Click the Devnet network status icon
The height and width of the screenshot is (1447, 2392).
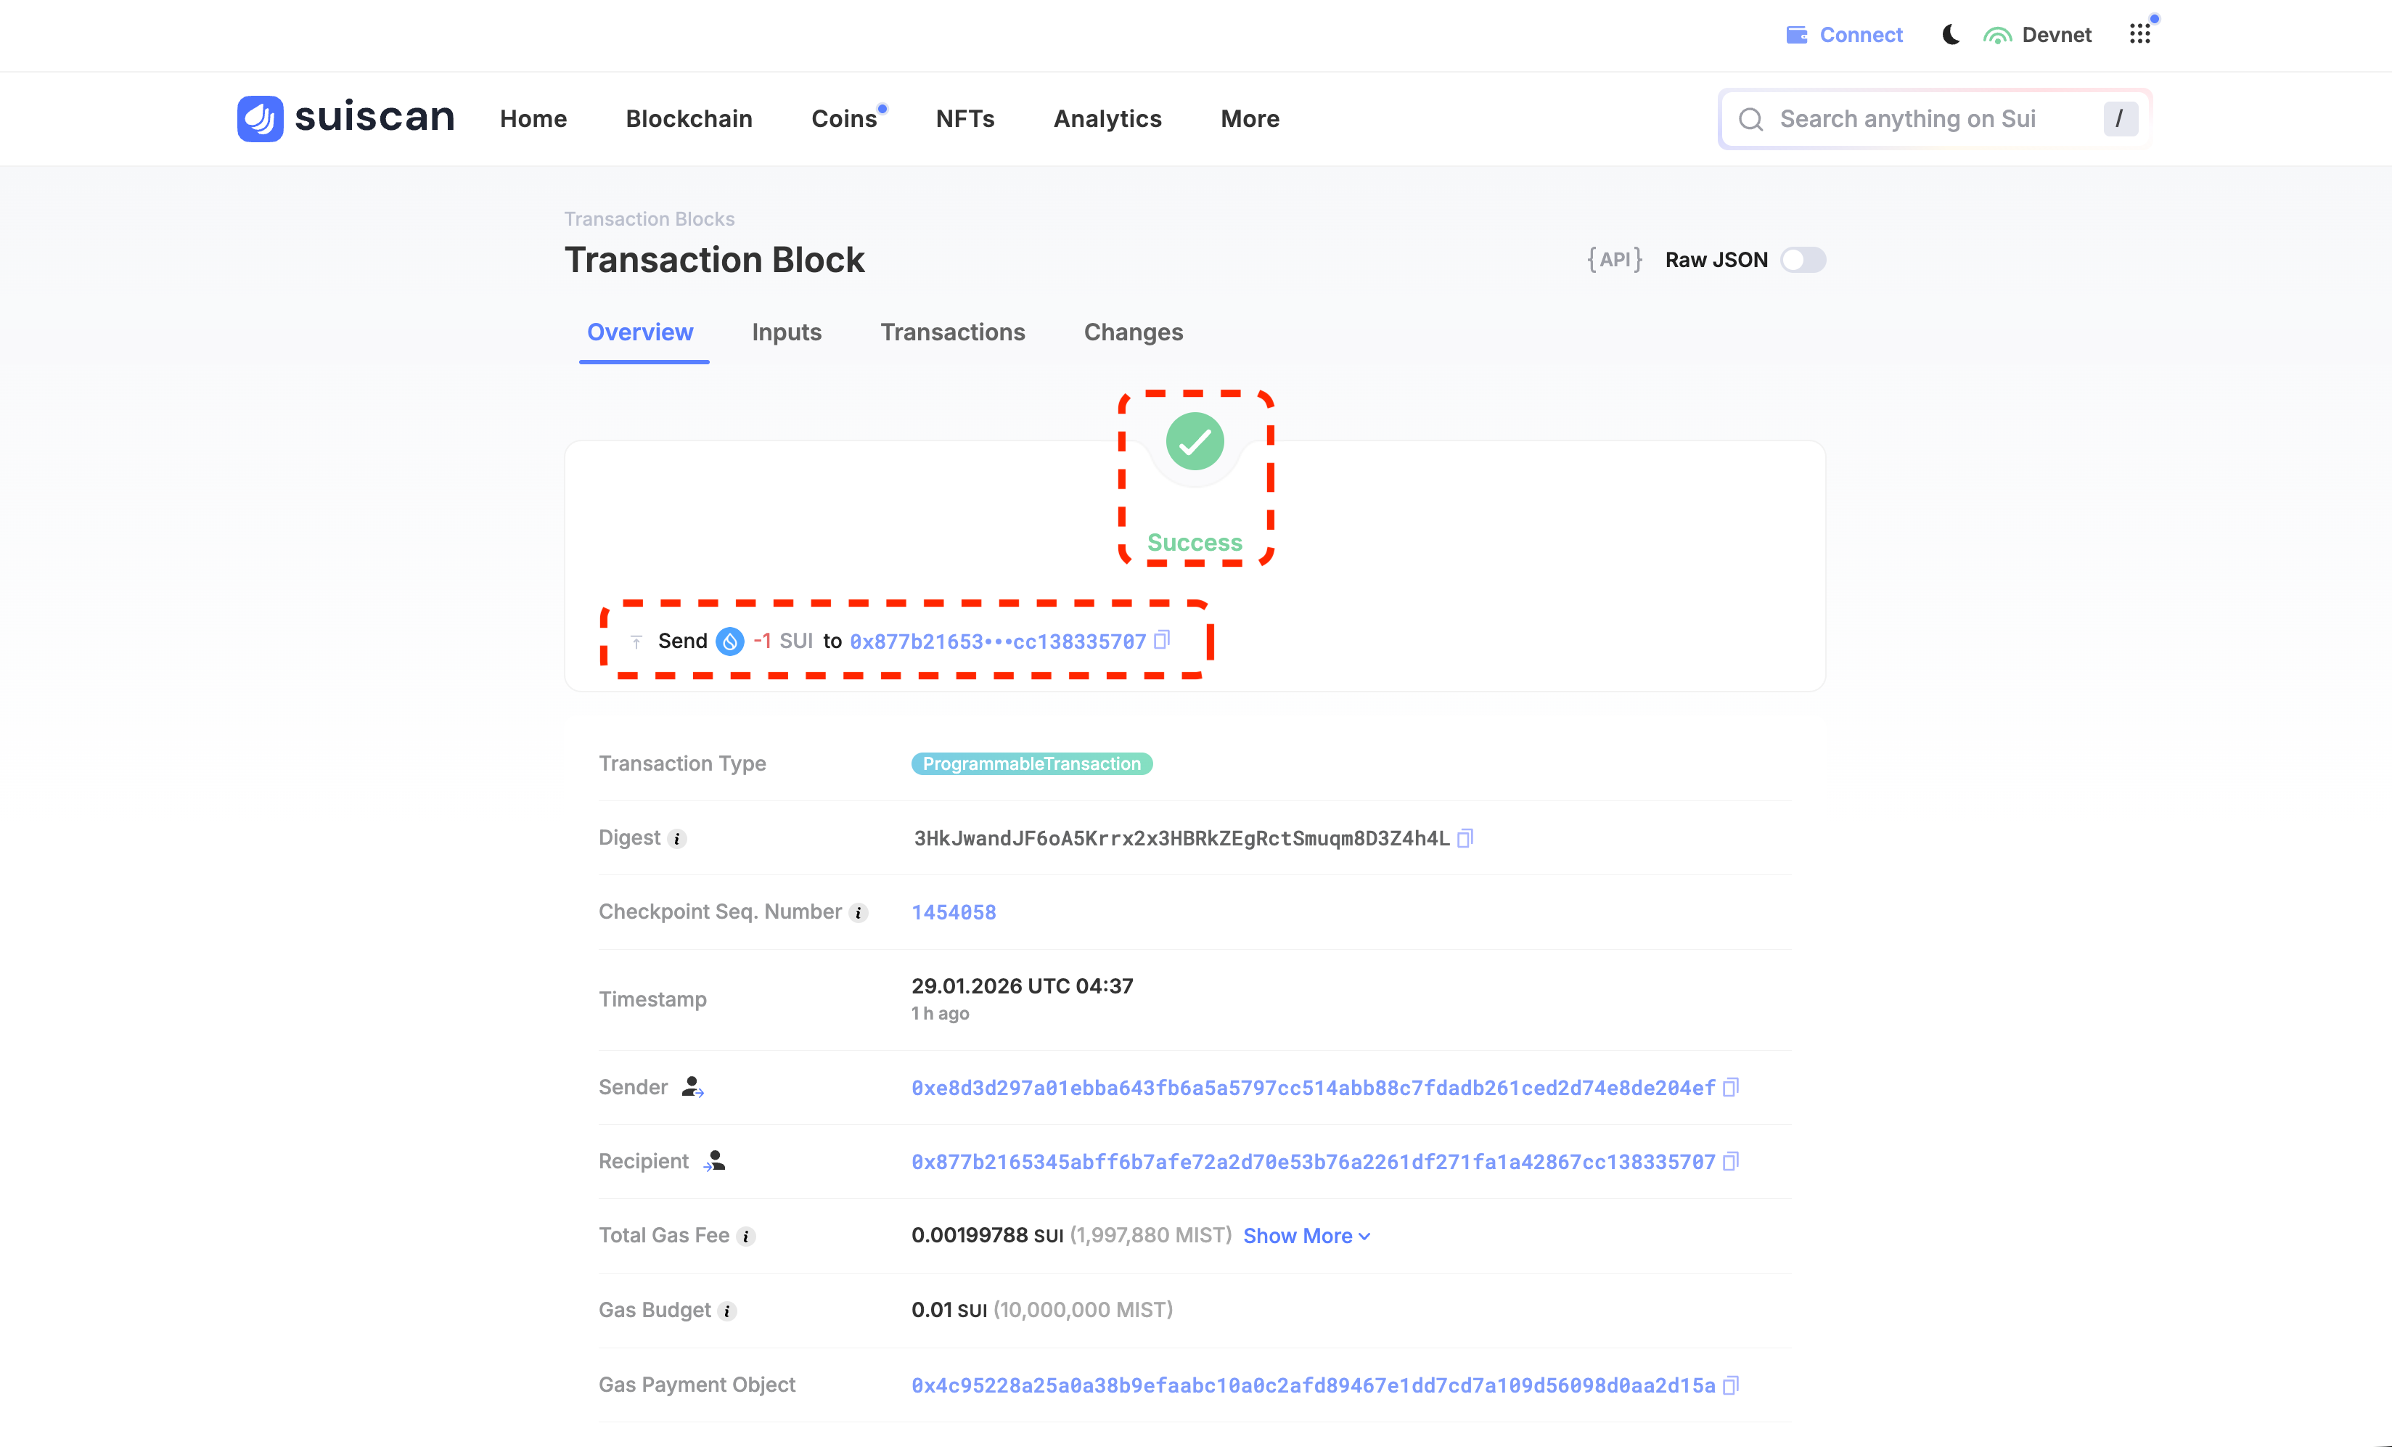click(1998, 34)
